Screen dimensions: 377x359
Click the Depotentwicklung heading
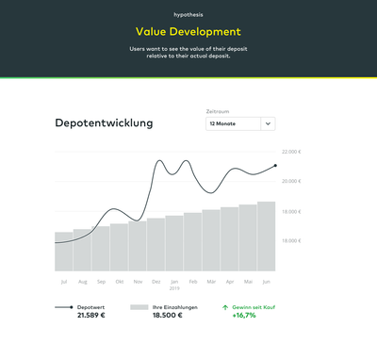(104, 122)
